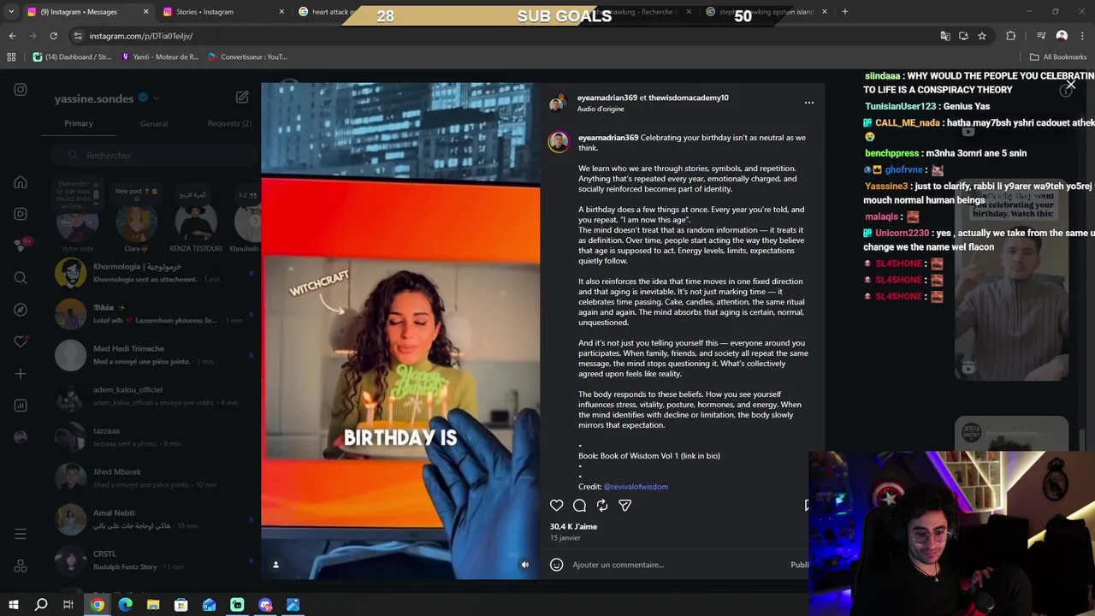The width and height of the screenshot is (1095, 616).
Task: Switch to the General messages tab
Action: (x=154, y=123)
